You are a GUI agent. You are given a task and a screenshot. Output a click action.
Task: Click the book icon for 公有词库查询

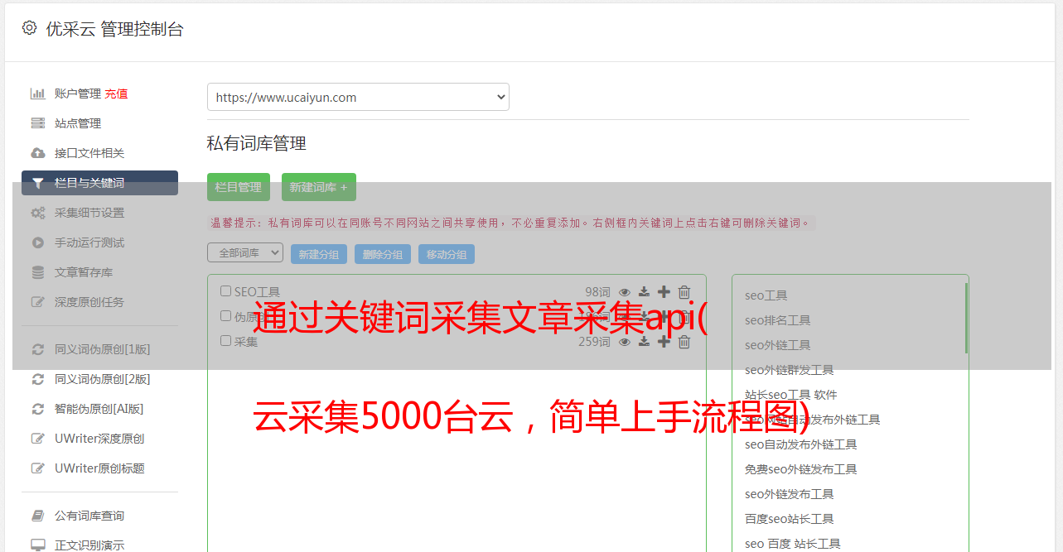(x=37, y=516)
